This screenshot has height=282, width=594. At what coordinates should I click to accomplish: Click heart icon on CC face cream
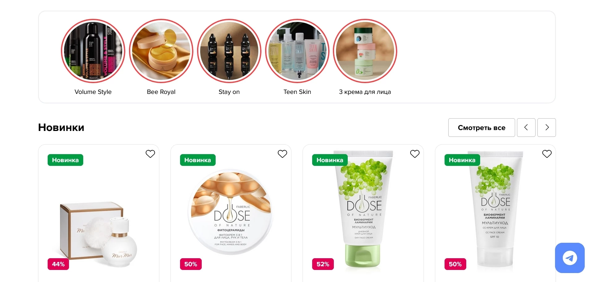(547, 154)
